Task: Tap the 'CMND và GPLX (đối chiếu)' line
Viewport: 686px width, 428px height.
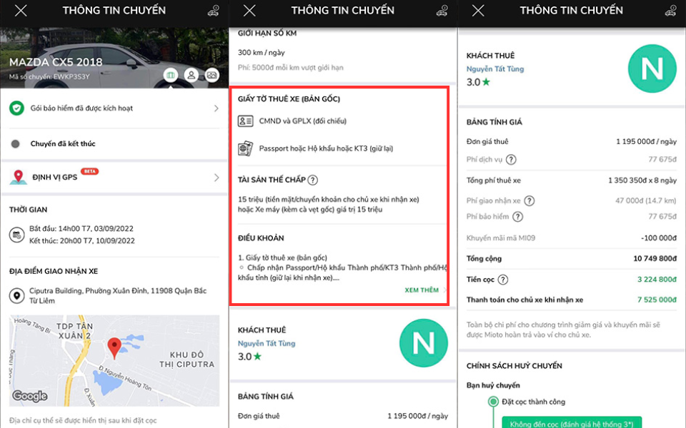Action: [303, 121]
